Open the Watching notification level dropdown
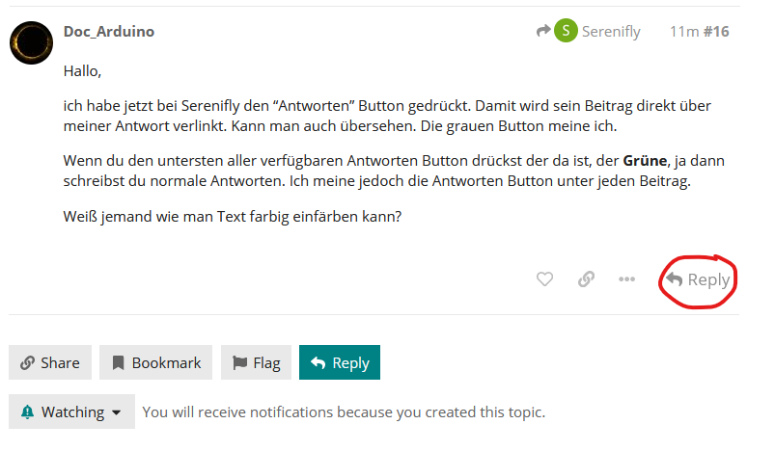The width and height of the screenshot is (775, 451). [x=71, y=412]
